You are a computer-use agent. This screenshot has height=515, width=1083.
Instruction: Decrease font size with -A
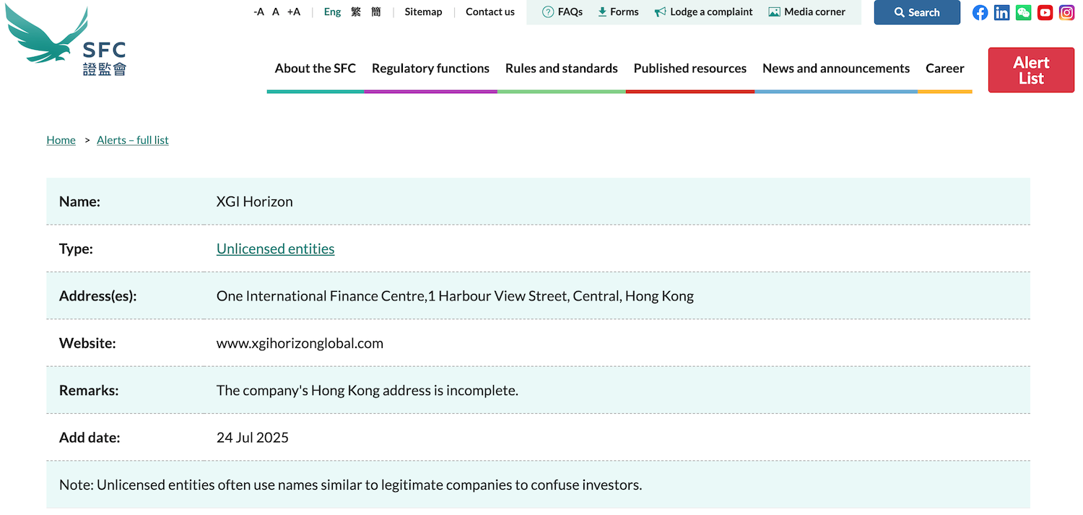click(258, 12)
